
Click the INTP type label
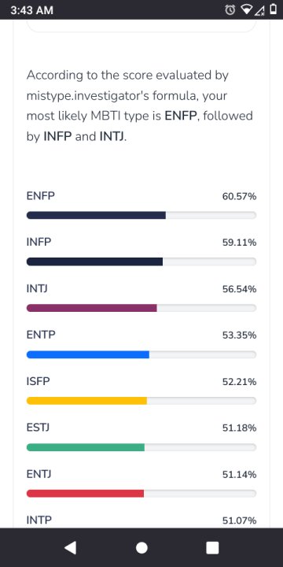point(39,520)
